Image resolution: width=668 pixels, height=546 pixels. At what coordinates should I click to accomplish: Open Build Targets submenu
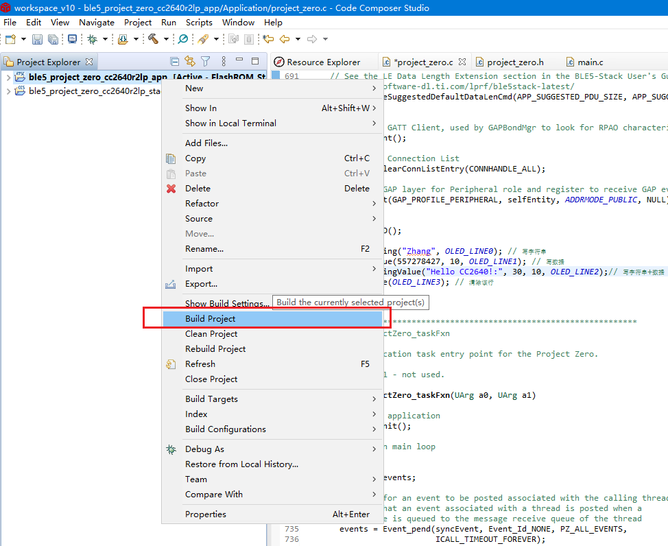273,399
